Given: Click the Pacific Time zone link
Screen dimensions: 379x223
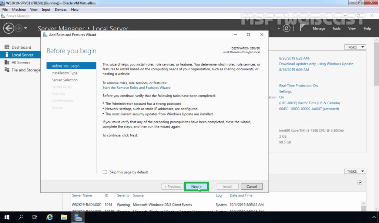Looking at the screenshot, I should pyautogui.click(x=309, y=103).
